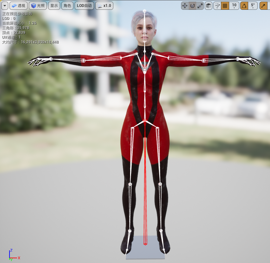Viewport: 270px width, 263px height.
Task: Open the 光照 lighting view mode menu
Action: tap(38, 6)
